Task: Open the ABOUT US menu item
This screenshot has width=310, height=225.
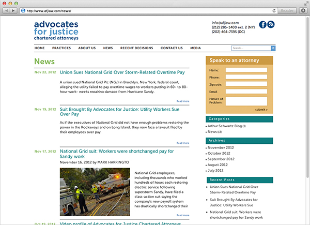Action: [87, 48]
